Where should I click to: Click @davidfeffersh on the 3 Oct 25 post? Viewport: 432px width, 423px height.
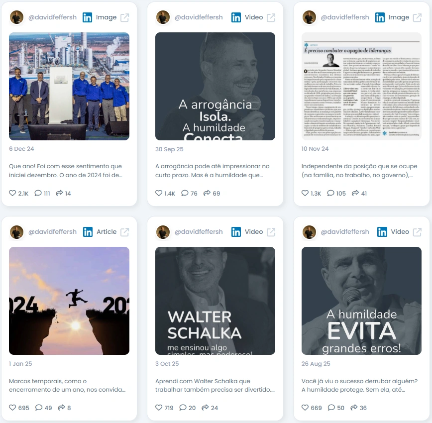pos(199,232)
